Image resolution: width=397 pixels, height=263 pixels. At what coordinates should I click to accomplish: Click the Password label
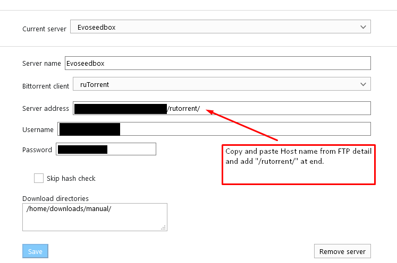(x=37, y=150)
